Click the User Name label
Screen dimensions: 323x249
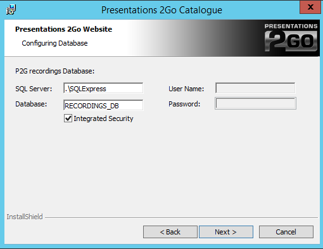[186, 89]
